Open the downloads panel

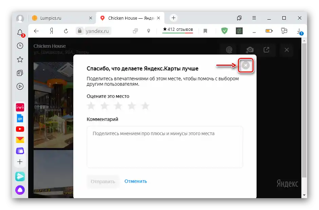[299, 31]
